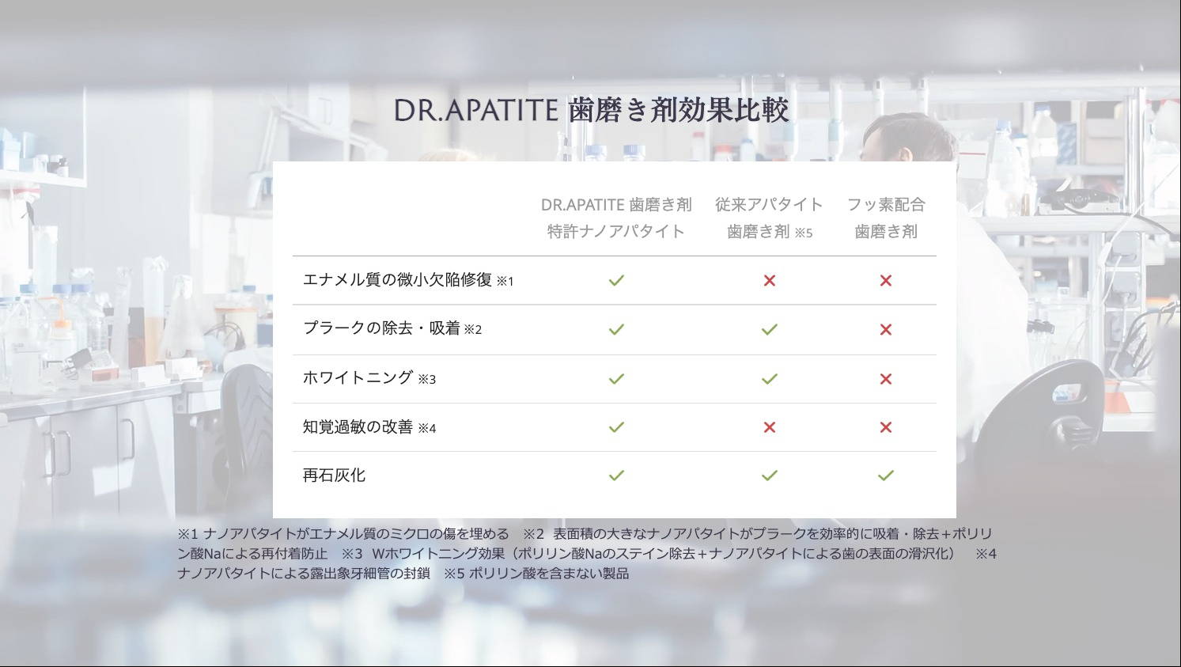1181x667 pixels.
Task: Click red X for フッ素配合 プラークの除去・吸着
Action: click(886, 329)
